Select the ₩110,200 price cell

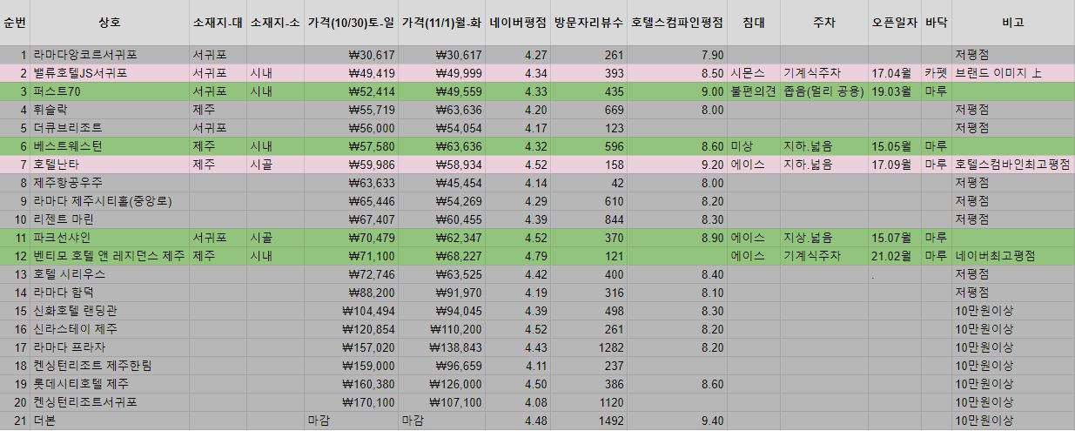pyautogui.click(x=441, y=329)
